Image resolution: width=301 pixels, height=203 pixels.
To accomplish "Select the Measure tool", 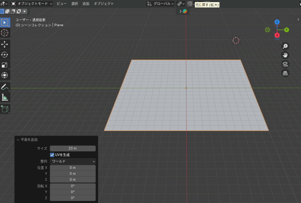I will pyautogui.click(x=4, y=97).
